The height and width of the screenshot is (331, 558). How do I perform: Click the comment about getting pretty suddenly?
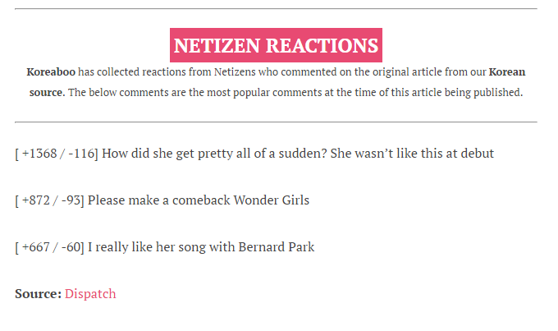(254, 154)
